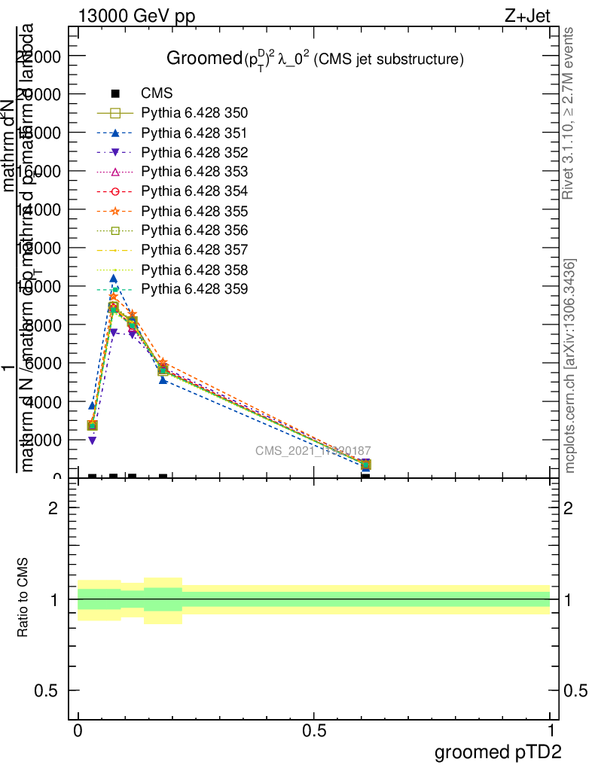
Task: Select the legend label 'Pythia 6.428 352'
Action: 194,152
